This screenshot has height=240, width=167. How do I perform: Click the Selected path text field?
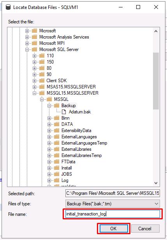[113, 193]
